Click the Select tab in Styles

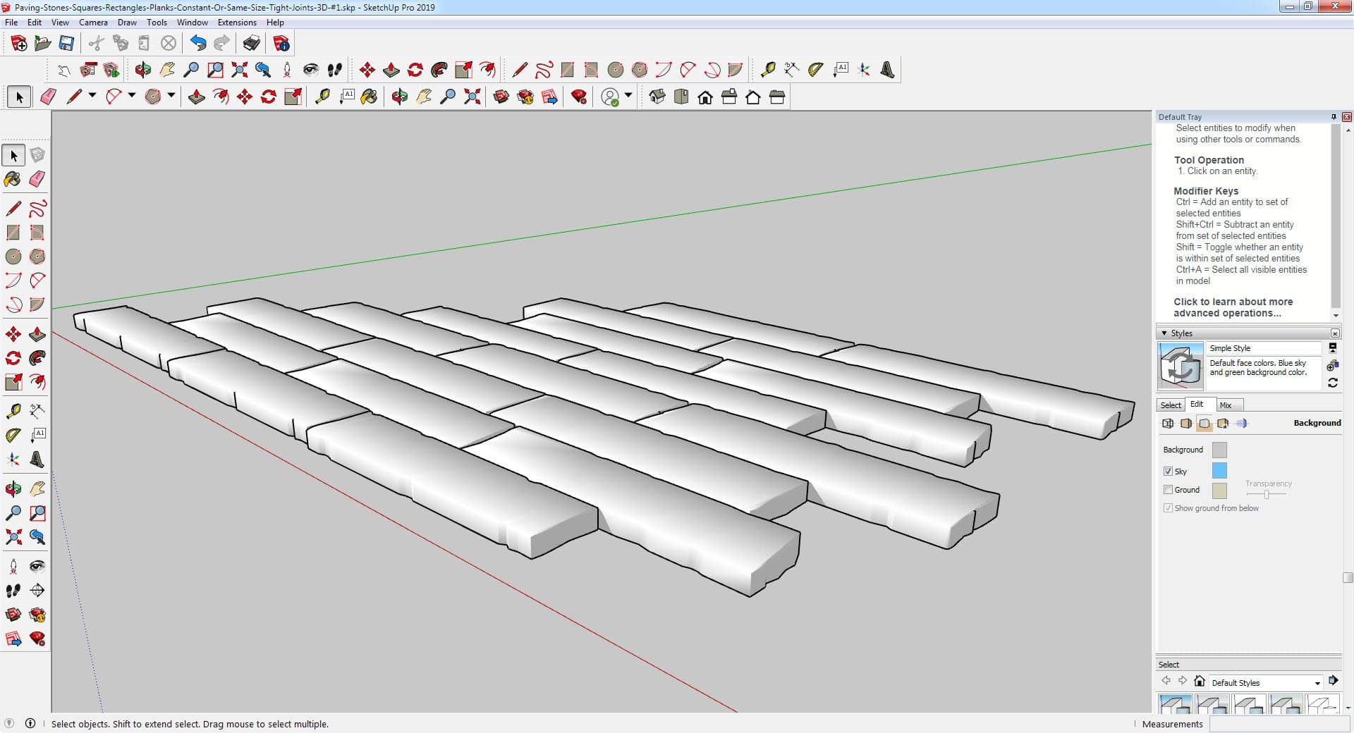coord(1171,405)
